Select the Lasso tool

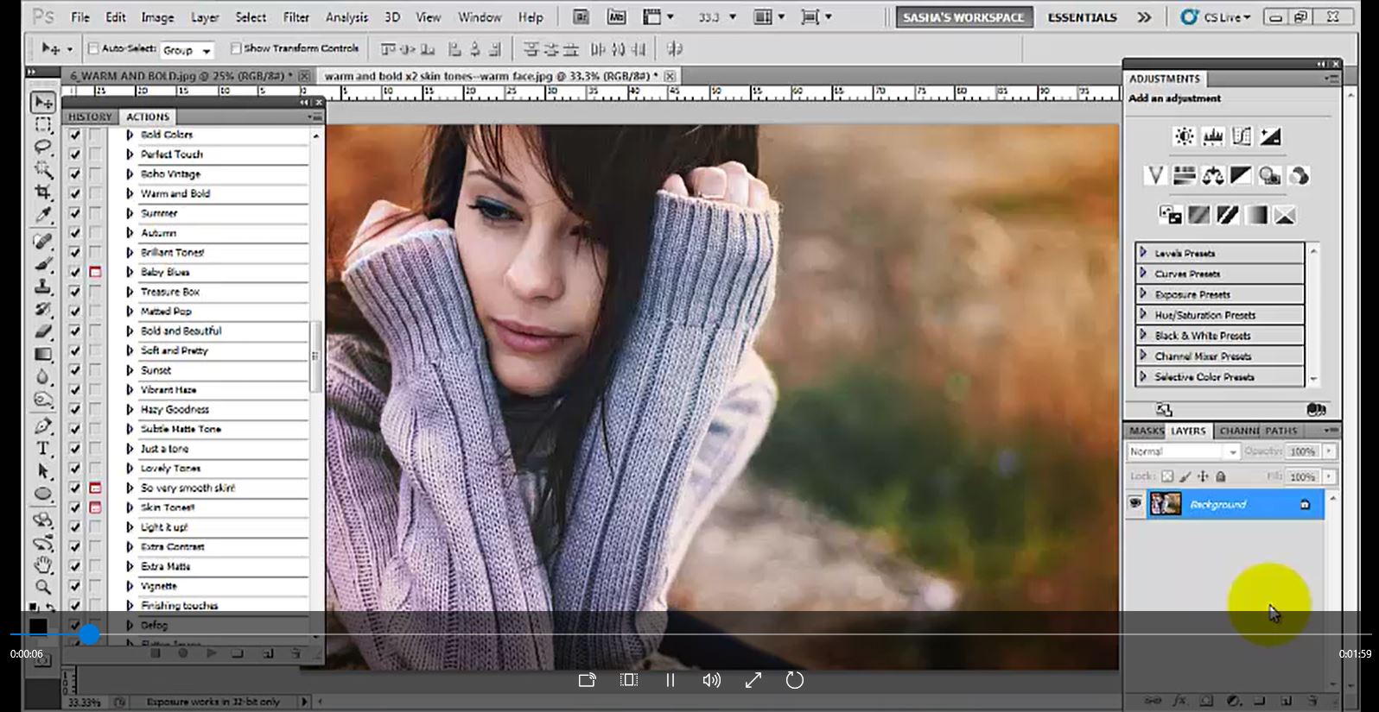tap(42, 147)
